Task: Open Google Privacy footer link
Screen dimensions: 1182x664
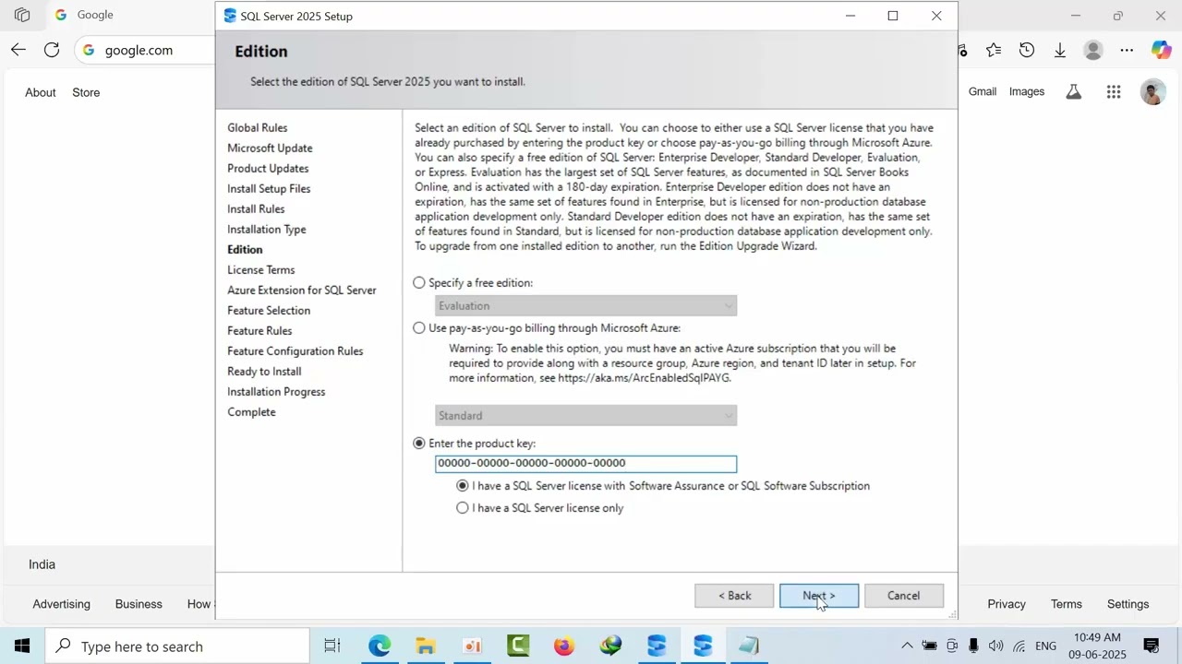Action: tap(1007, 604)
